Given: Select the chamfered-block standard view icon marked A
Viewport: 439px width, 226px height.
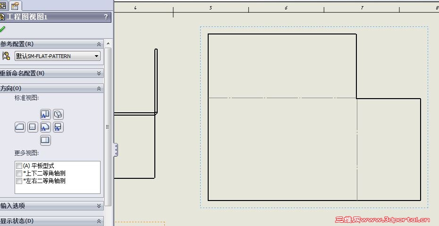Looking at the screenshot, I should click(x=45, y=127).
